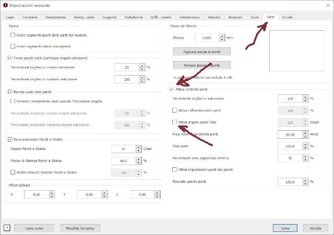Uncheck Trova pareti sottili option
The height and width of the screenshot is (235, 334).
10,58
